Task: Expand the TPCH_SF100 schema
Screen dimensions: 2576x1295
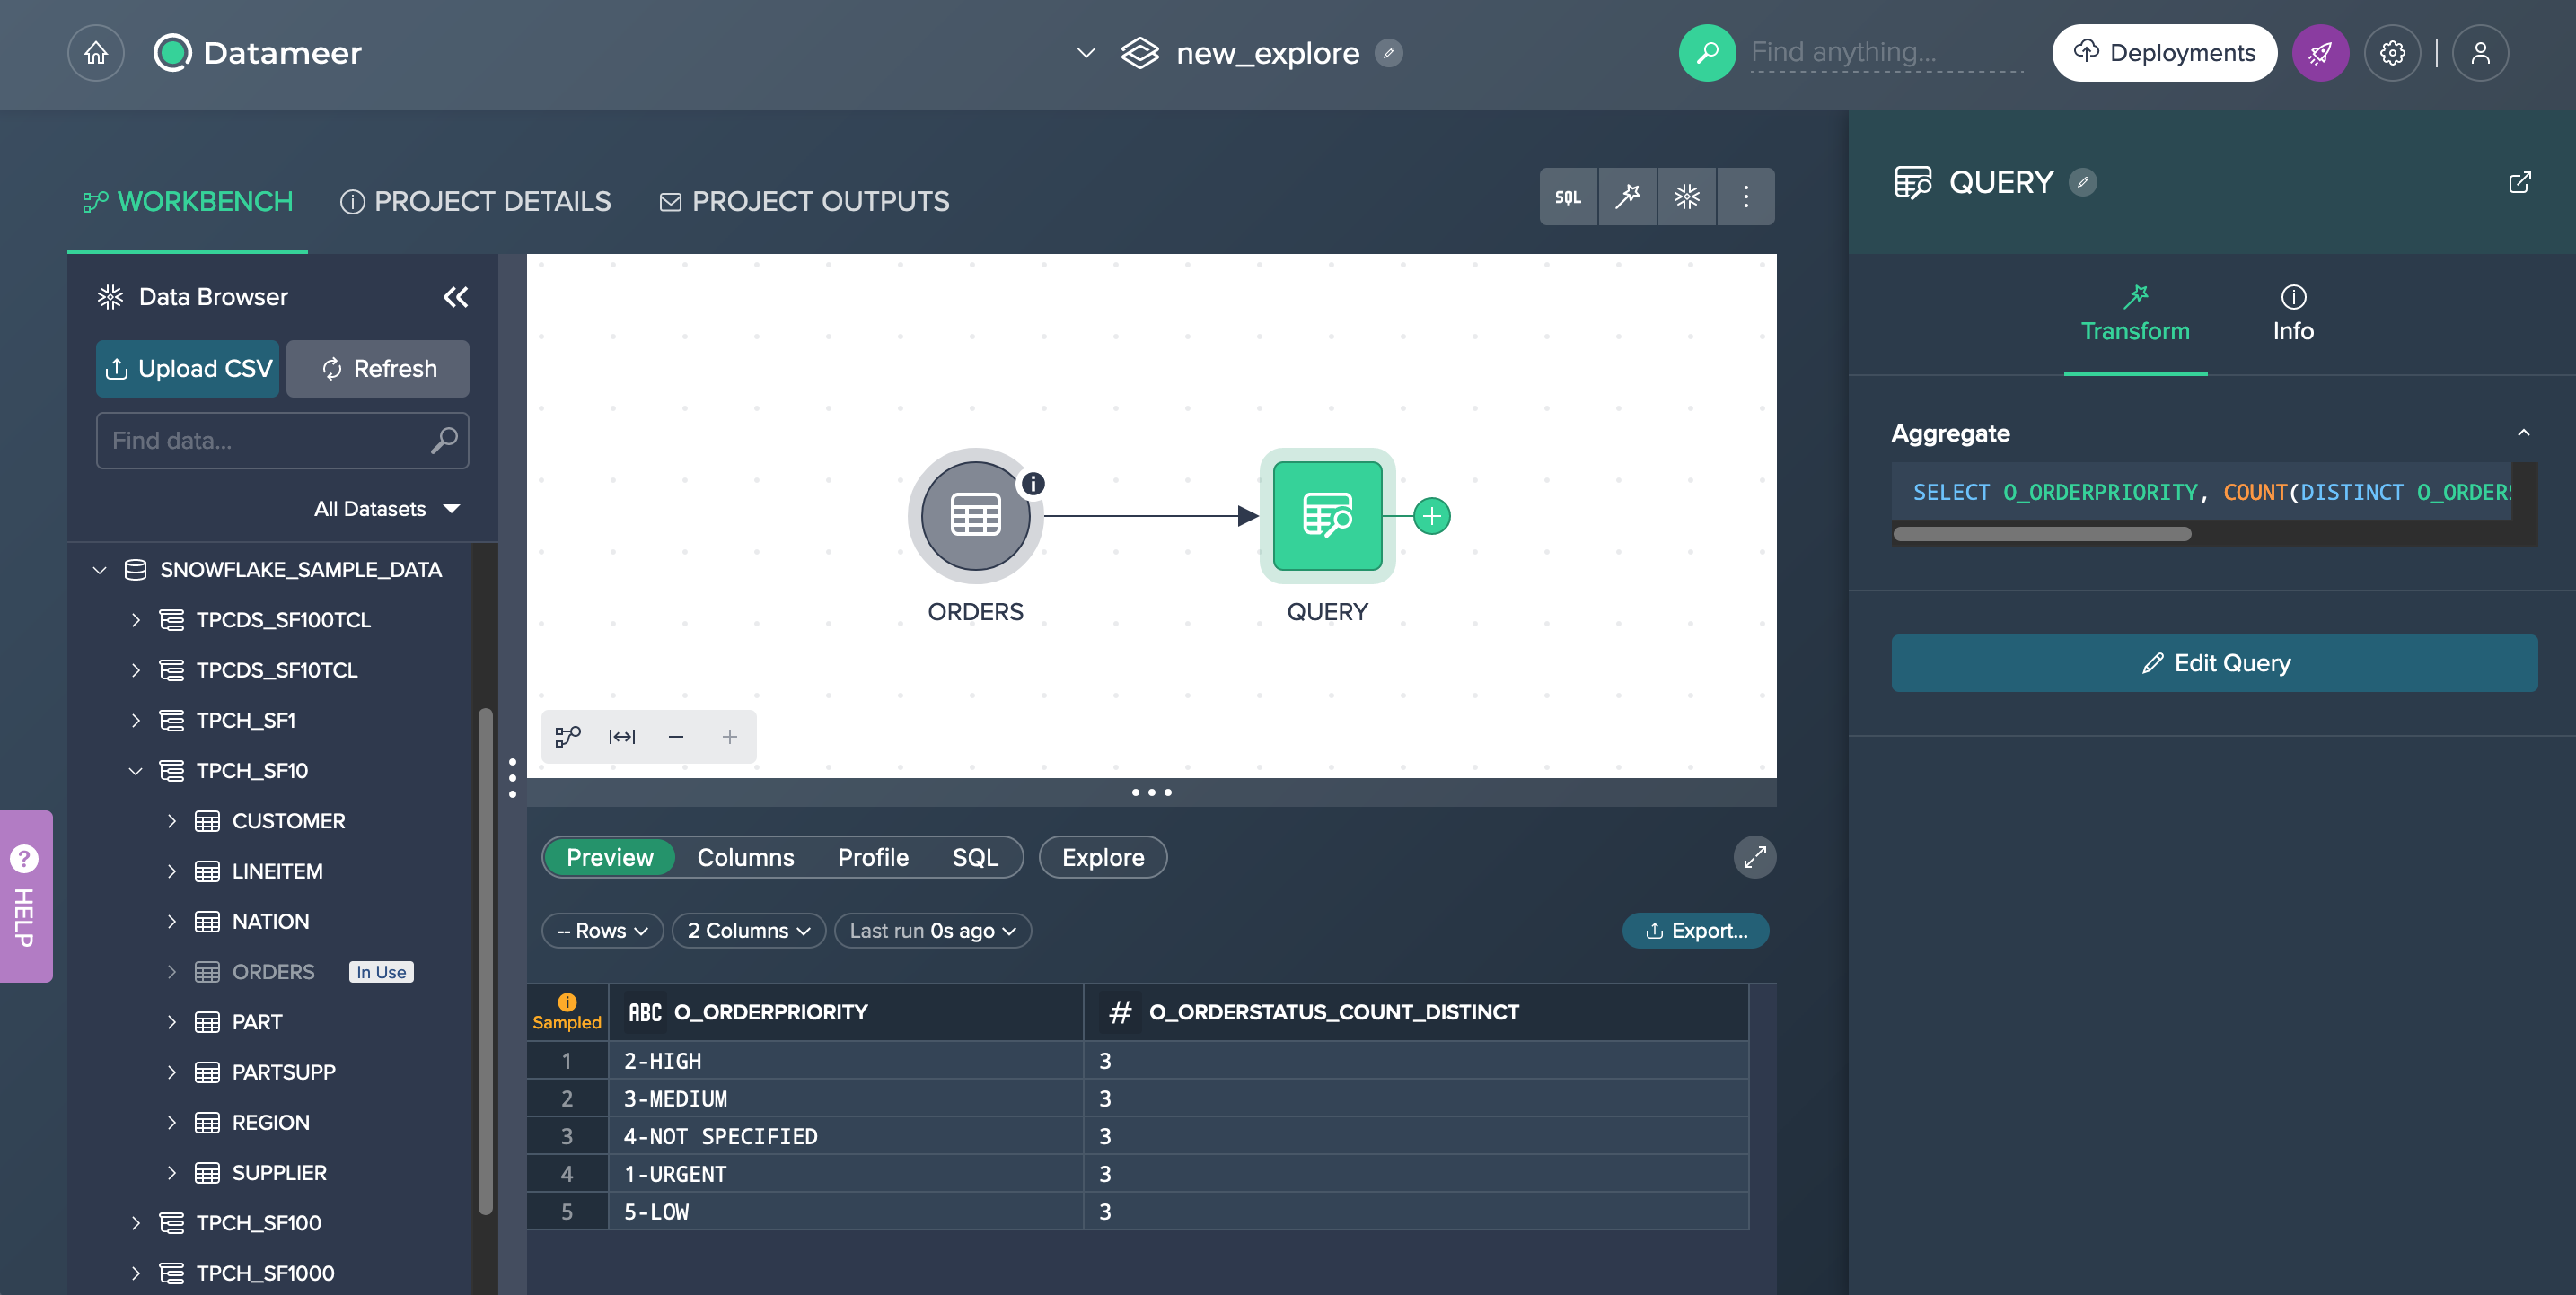Action: click(135, 1223)
